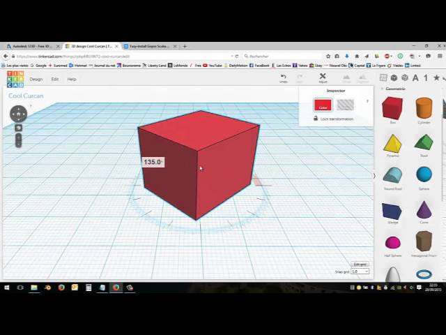Select the purple Cone shape
Screen dimensions: 446x335
tap(424, 209)
